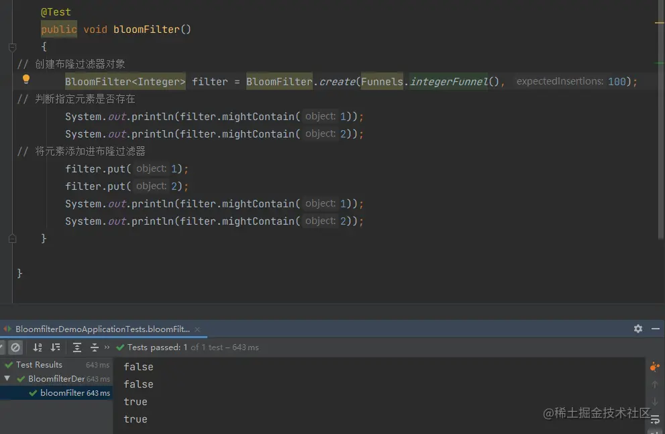Screen dimensions: 665x434
Task: Click the first 'true' console output line
Action: [136, 402]
